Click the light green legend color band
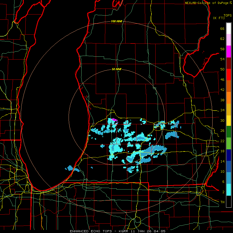The width and height of the screenshot is (233, 233). pyautogui.click(x=229, y=143)
